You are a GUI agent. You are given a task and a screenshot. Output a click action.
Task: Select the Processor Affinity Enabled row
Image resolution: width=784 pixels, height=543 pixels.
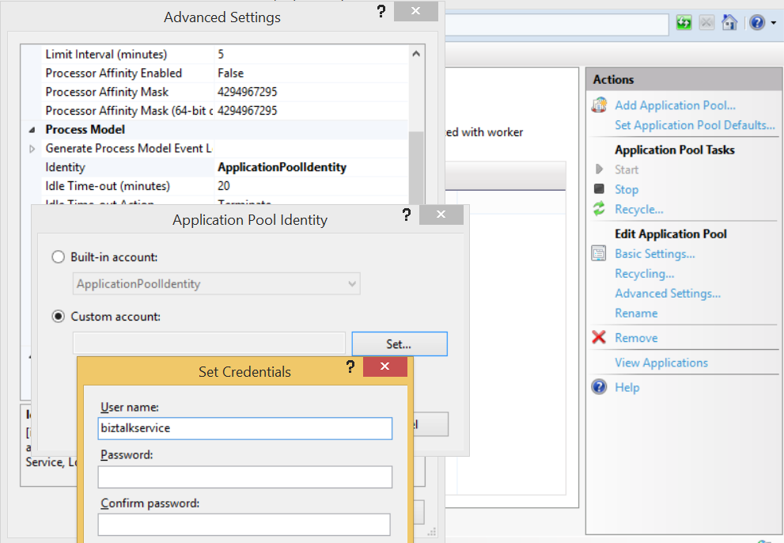pos(225,73)
